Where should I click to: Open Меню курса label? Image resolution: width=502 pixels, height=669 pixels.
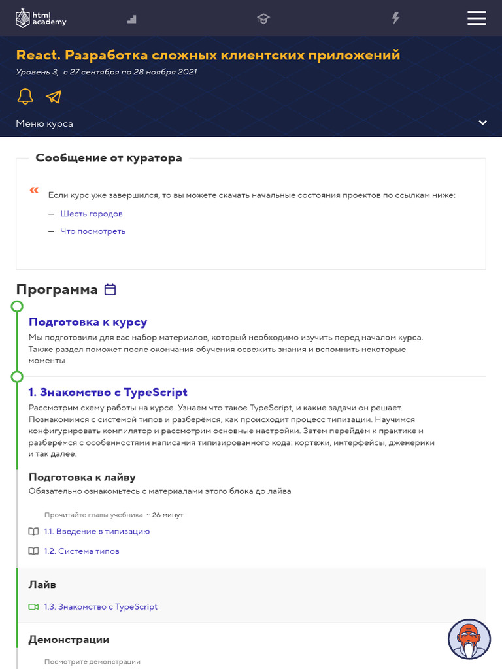(x=44, y=123)
